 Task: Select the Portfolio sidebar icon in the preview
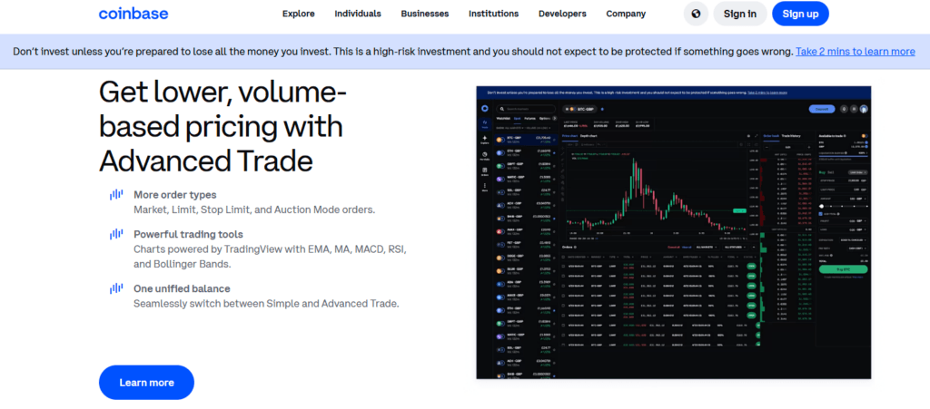pyautogui.click(x=485, y=156)
